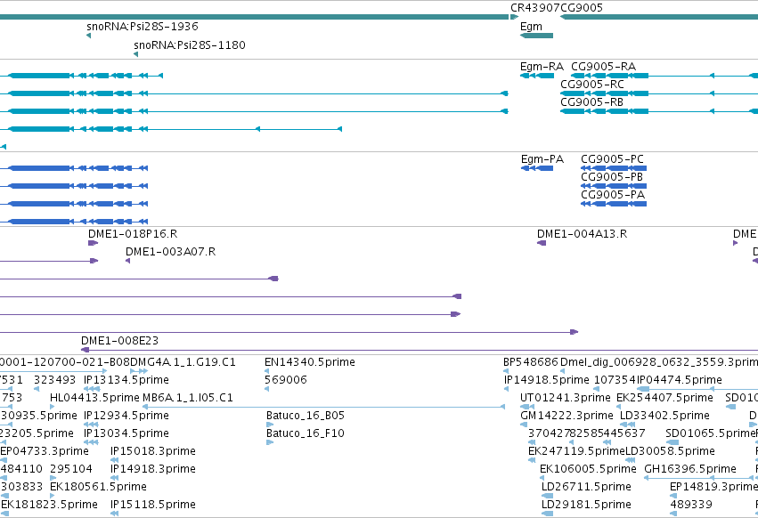
Task: Select the IP13134.5prime EST
Action: coord(92,389)
